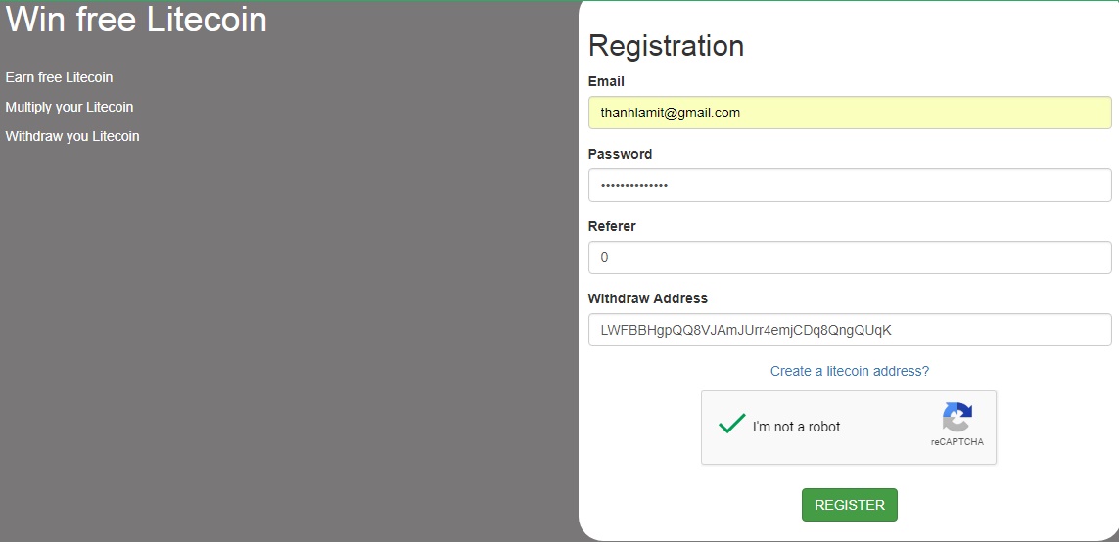Select the "Earn free Litecoin" text
Viewport: 1119px width, 545px height.
pos(59,77)
